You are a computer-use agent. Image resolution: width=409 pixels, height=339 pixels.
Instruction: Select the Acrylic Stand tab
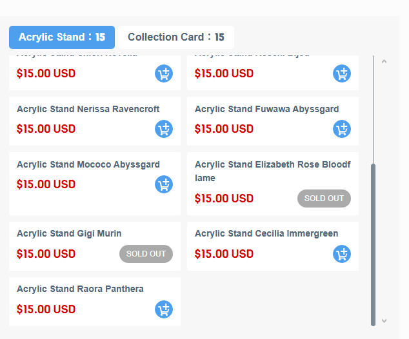pos(62,37)
